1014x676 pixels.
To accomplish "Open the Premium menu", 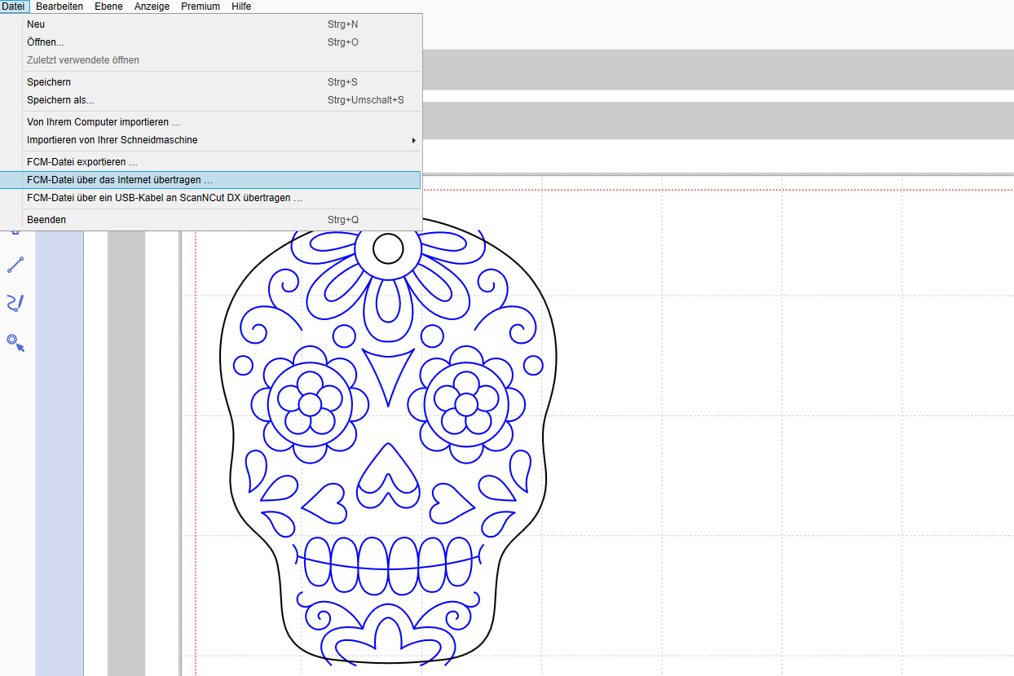I will 201,7.
